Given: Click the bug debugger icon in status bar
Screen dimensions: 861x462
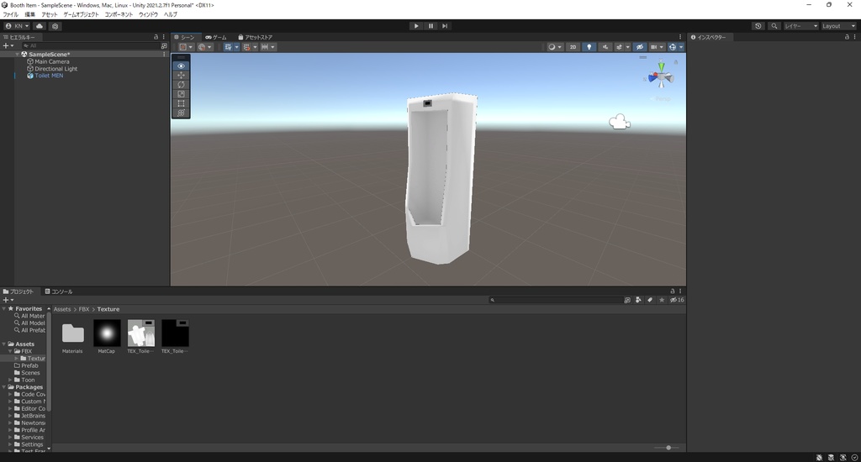Looking at the screenshot, I should coord(819,458).
